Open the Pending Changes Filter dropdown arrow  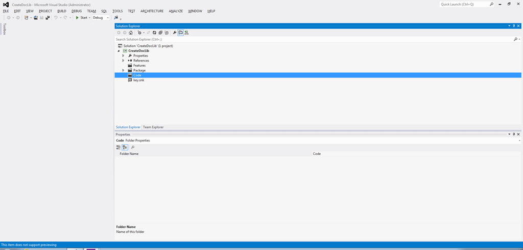point(144,33)
